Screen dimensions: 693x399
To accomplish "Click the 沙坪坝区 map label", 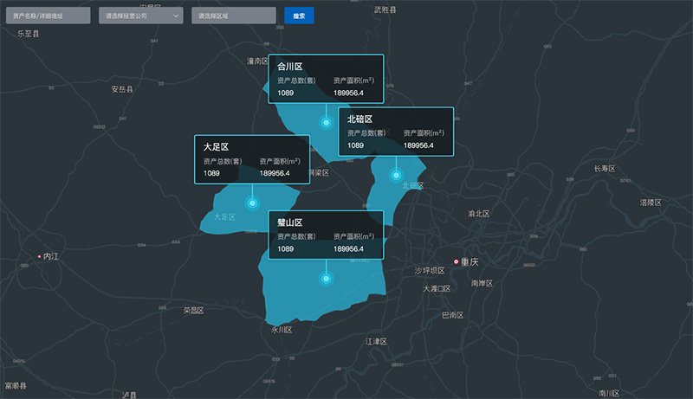I will click(429, 271).
